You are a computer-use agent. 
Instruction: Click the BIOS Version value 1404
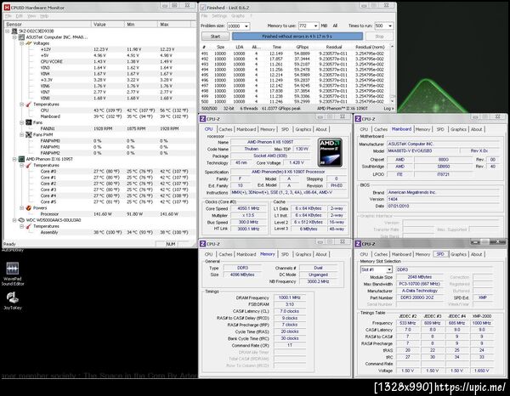[443, 199]
